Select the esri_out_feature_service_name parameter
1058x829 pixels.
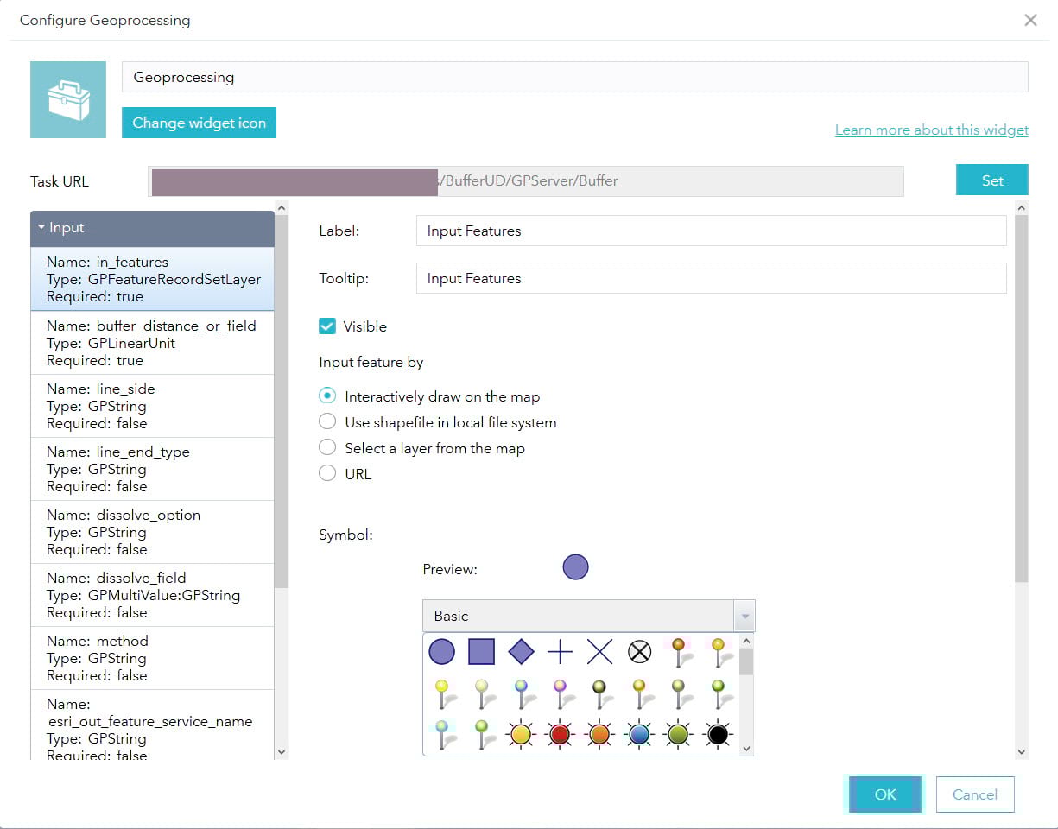pyautogui.click(x=152, y=725)
